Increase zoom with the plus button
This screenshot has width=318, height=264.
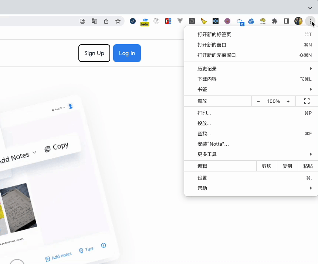click(288, 101)
